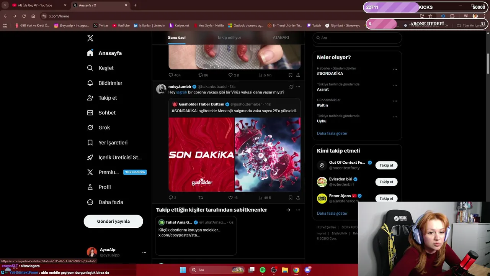Open the Twitch bookmark

click(x=314, y=26)
